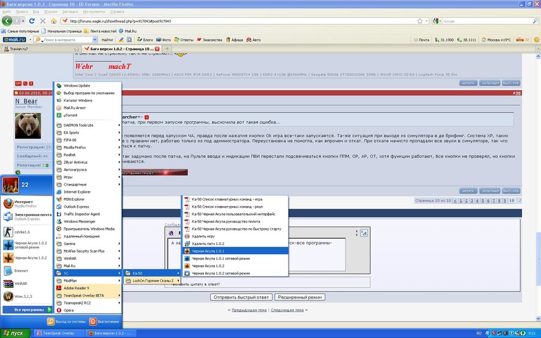Open Ответы in Mail.ru toolbar
The width and height of the screenshot is (541, 338).
tap(184, 39)
